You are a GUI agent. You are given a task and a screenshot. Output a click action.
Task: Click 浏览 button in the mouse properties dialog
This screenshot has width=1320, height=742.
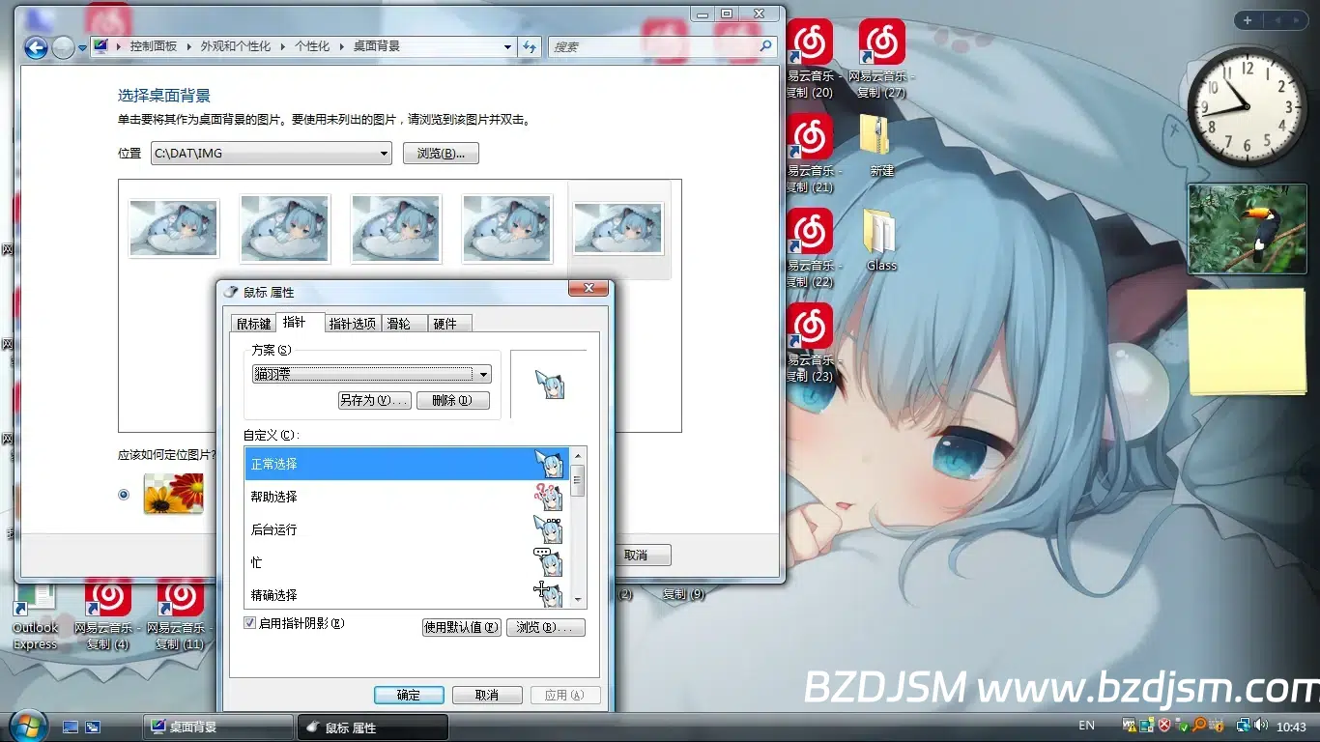546,627
